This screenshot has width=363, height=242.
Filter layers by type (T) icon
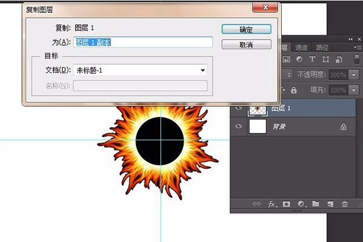[x=312, y=59]
